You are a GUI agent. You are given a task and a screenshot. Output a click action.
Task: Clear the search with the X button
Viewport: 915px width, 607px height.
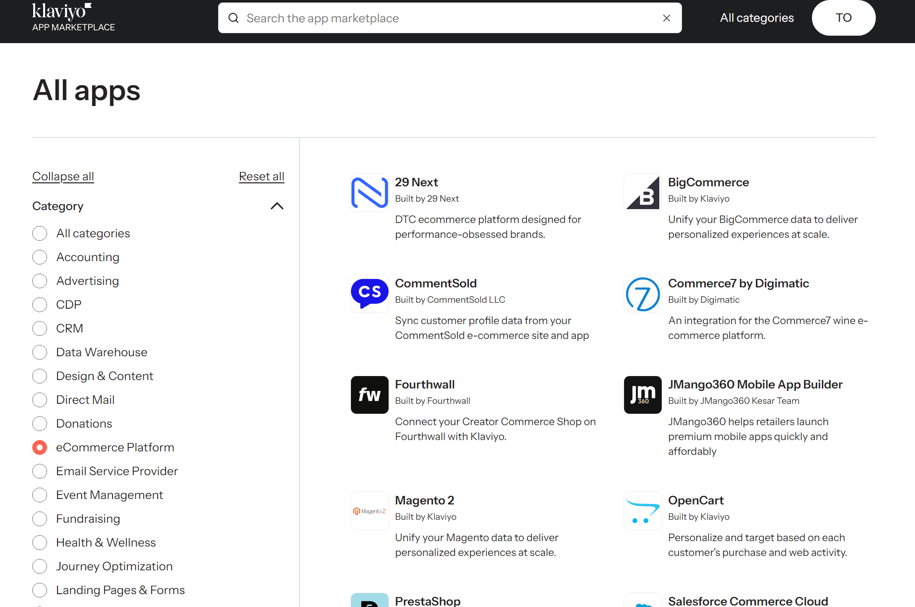click(666, 18)
